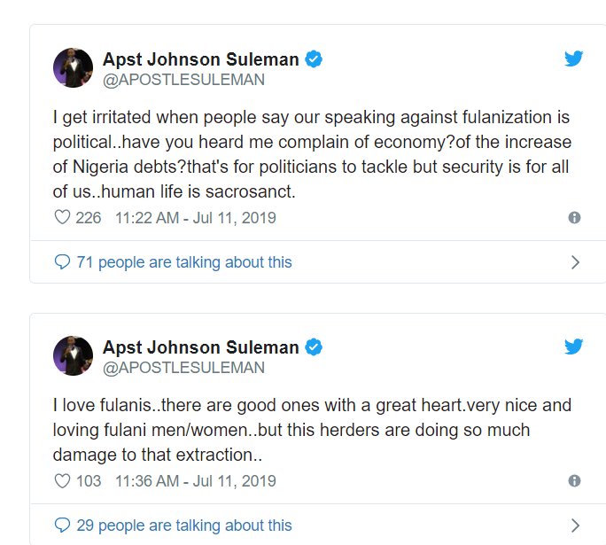Click verified badge on the first tweet
606x545 pixels.
coord(314,59)
